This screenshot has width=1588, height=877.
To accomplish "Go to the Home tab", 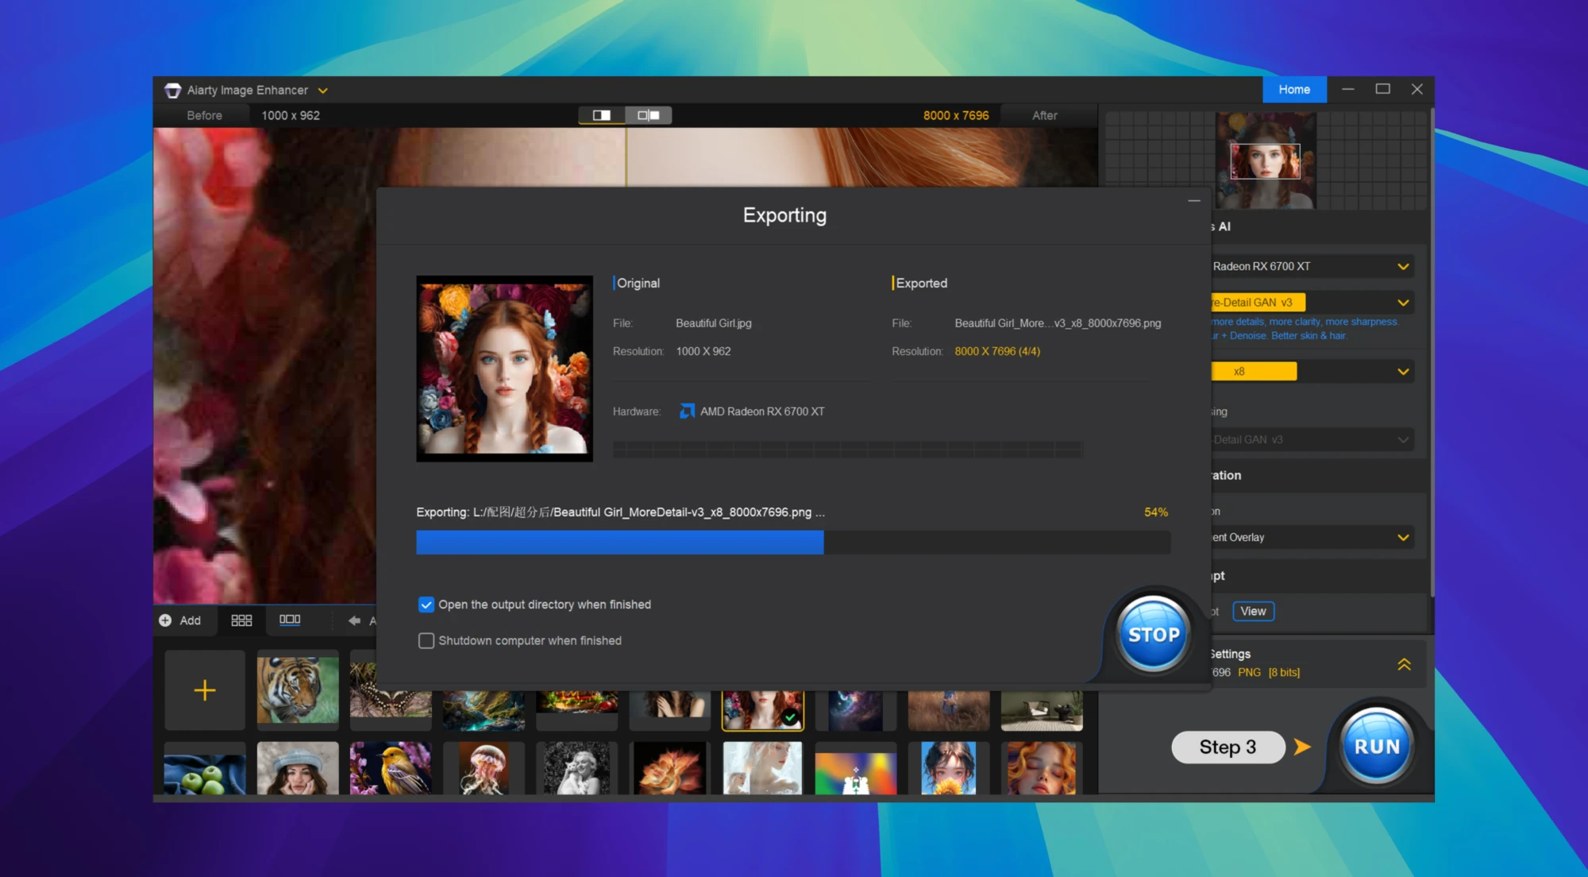I will (x=1294, y=89).
